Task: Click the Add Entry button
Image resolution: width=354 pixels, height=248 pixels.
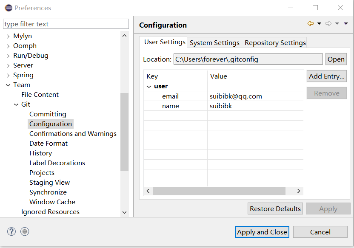Action: coord(327,76)
